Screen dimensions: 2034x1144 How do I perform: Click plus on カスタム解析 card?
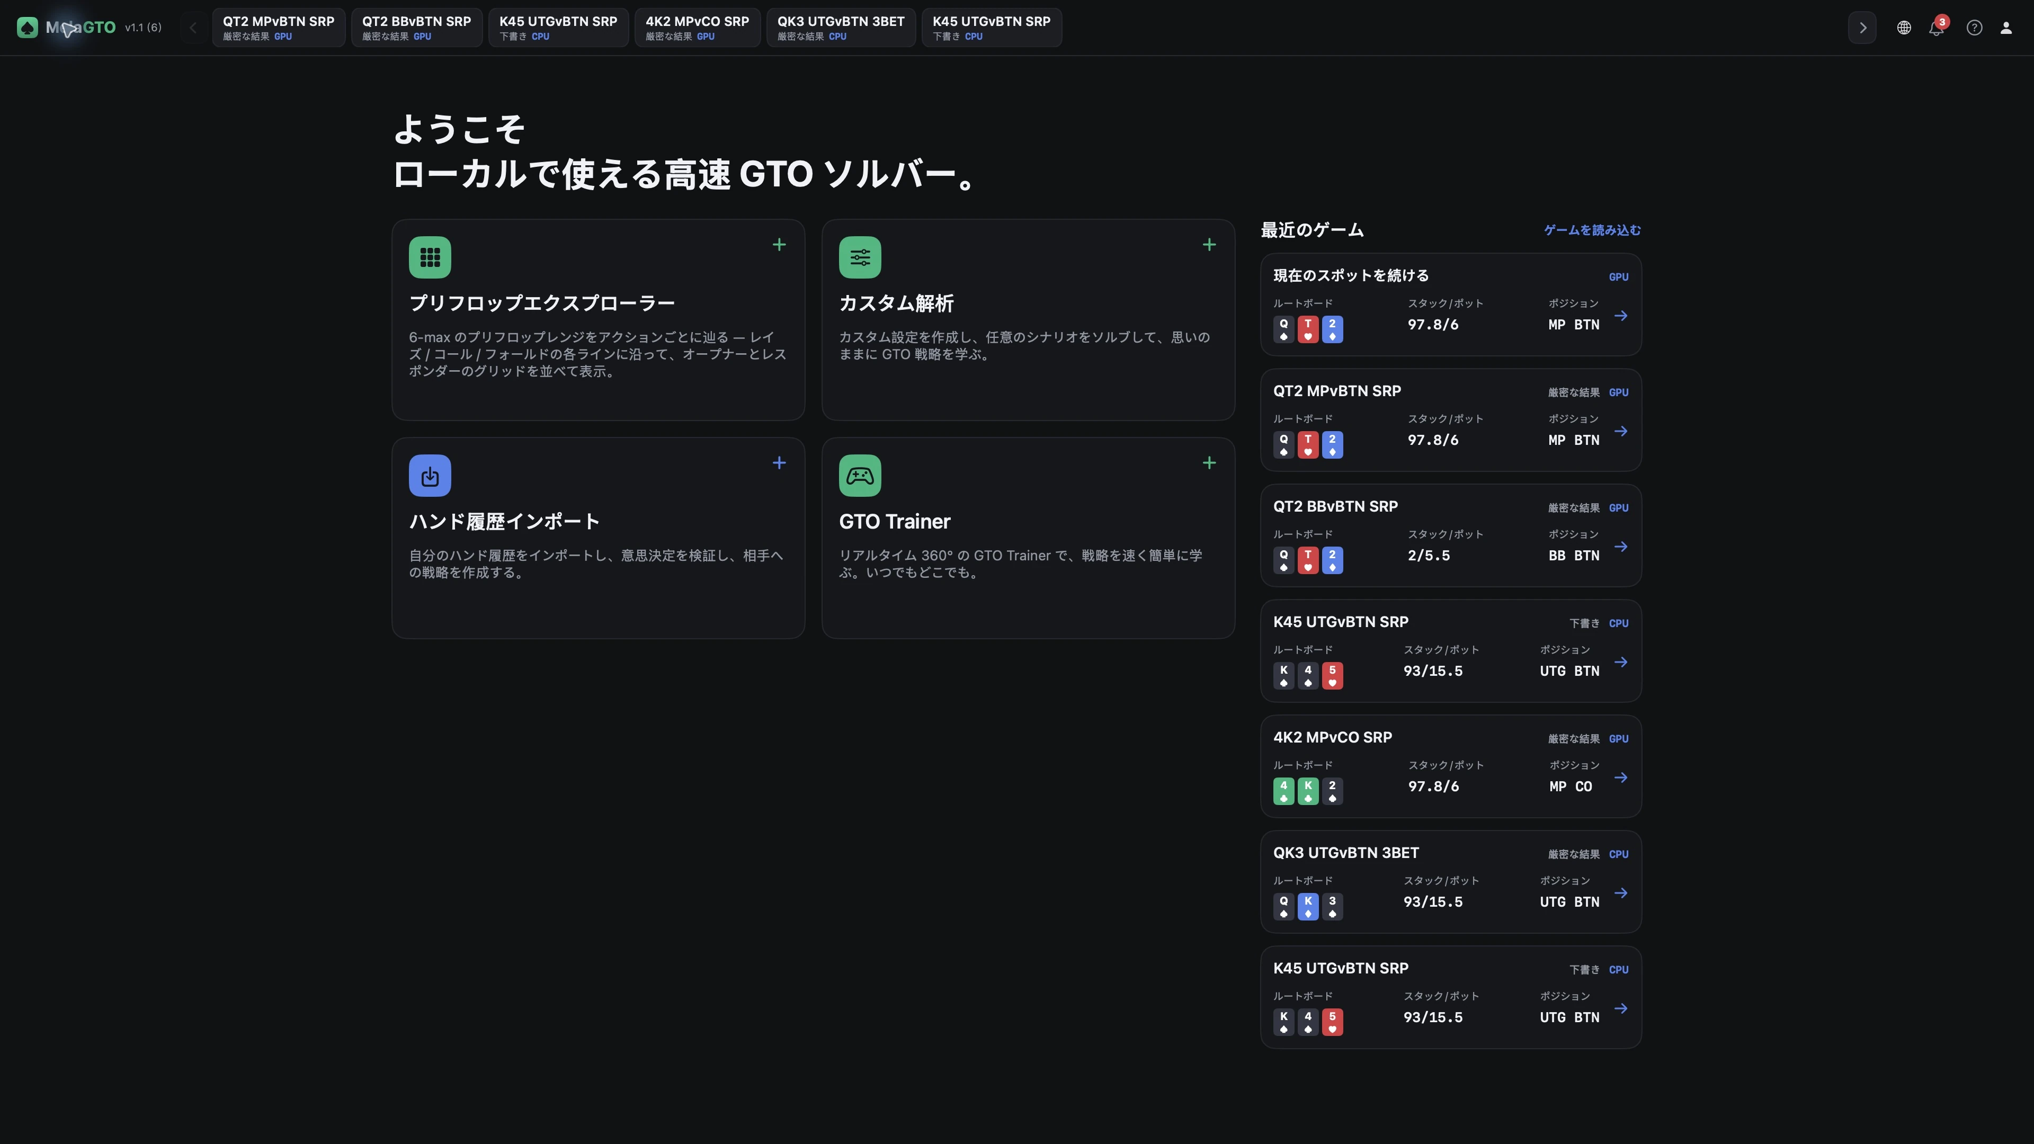(1209, 245)
